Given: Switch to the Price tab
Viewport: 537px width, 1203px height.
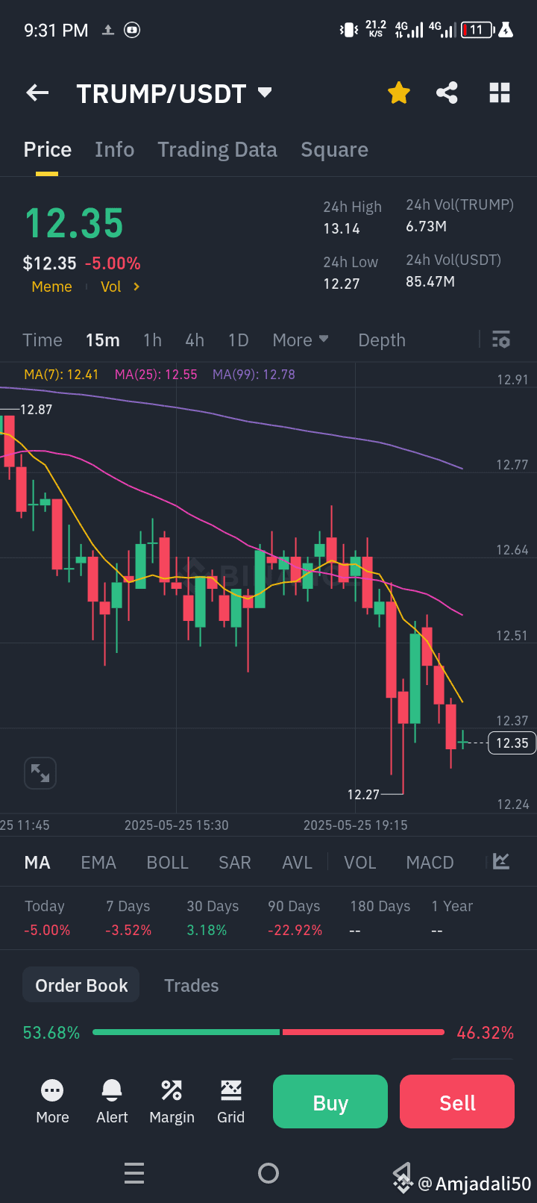Looking at the screenshot, I should [48, 150].
